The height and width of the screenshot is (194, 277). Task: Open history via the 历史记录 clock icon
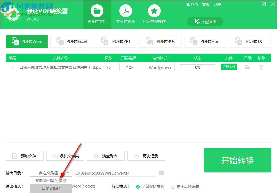point(136,155)
